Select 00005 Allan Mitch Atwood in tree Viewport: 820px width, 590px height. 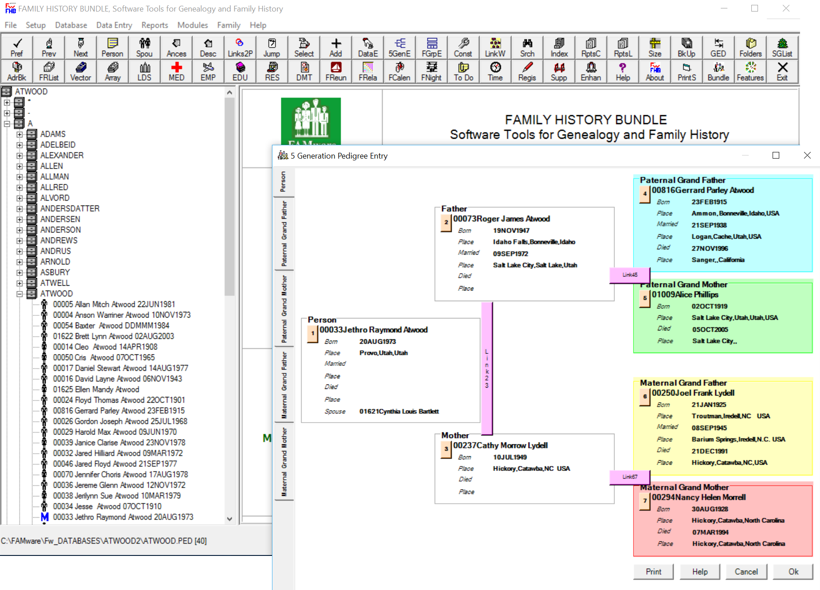[x=114, y=304]
